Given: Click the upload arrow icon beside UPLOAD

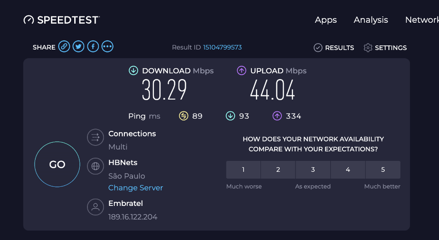Looking at the screenshot, I should tap(241, 70).
